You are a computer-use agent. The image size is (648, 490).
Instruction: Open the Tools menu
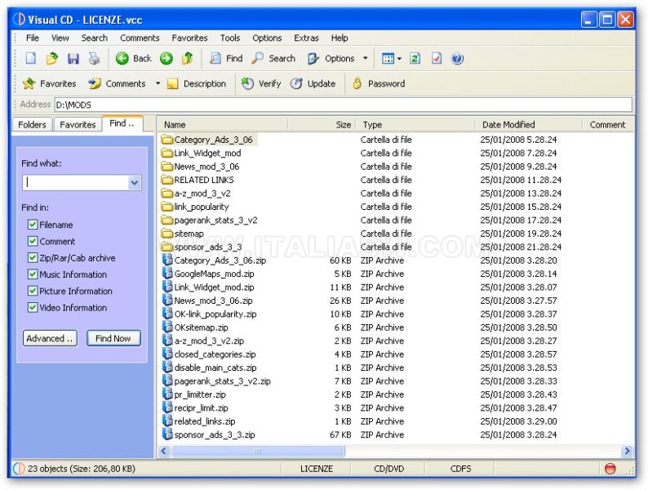(230, 38)
